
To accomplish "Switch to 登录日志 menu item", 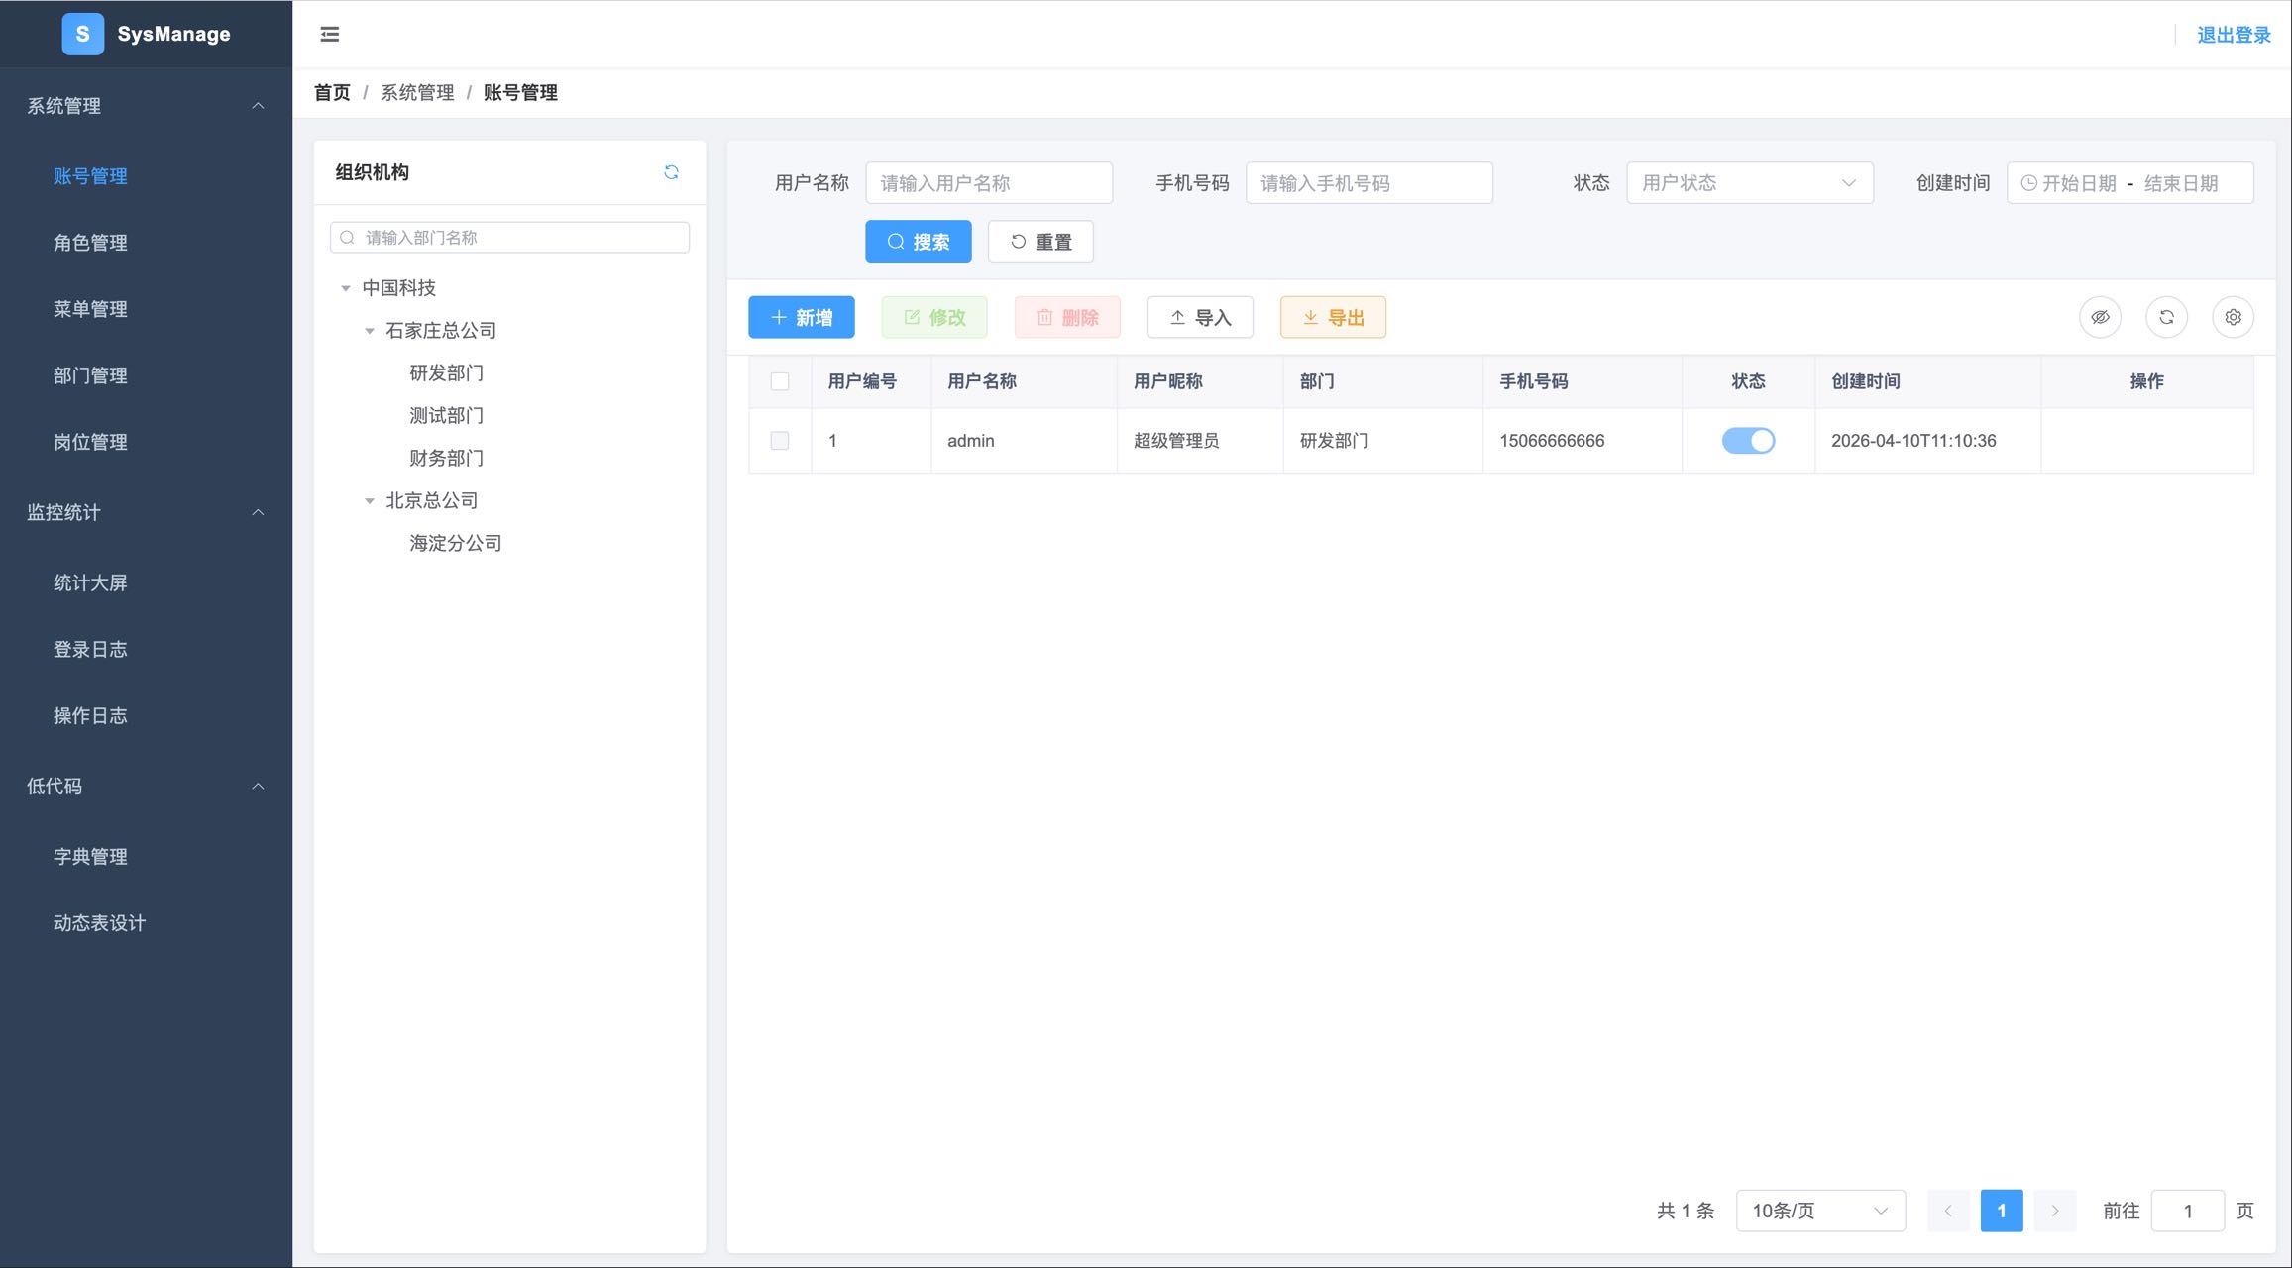I will (x=90, y=649).
